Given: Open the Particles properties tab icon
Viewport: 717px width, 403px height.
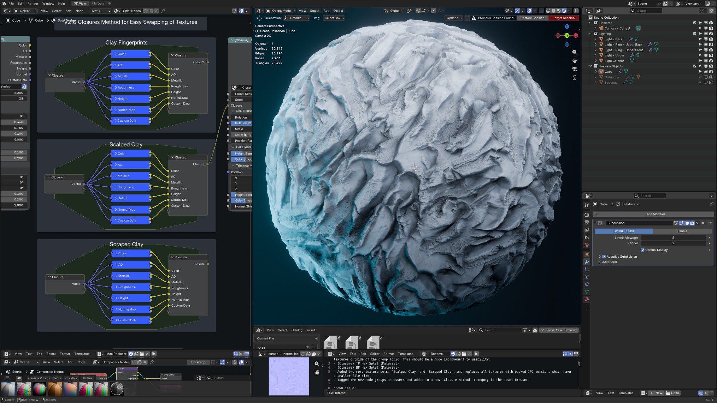Looking at the screenshot, I should (587, 269).
